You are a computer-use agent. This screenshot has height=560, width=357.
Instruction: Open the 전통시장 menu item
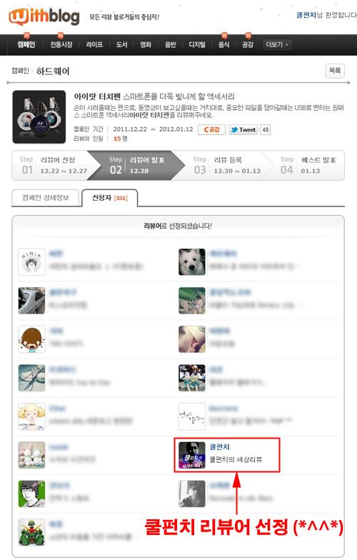coord(61,44)
